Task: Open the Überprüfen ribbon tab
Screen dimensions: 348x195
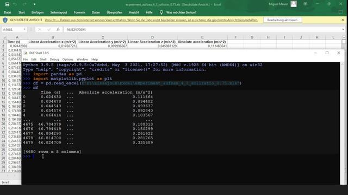Action: coord(114,12)
